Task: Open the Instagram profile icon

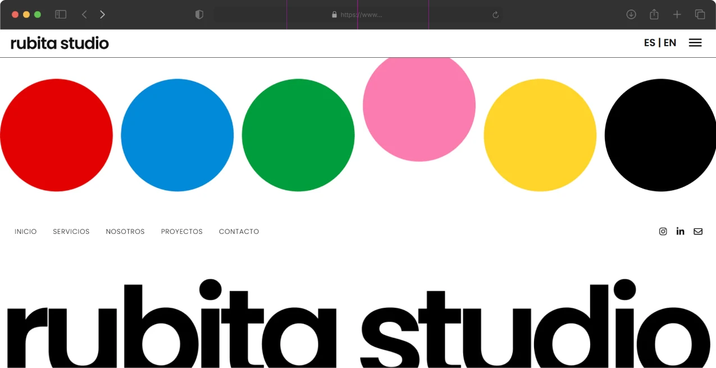Action: click(x=663, y=231)
